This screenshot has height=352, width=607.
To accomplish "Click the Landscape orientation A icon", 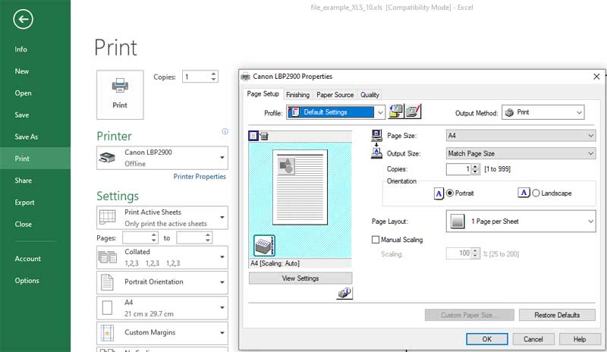I will (524, 193).
